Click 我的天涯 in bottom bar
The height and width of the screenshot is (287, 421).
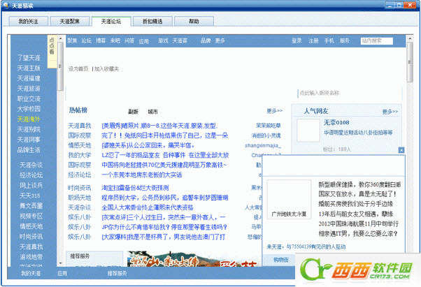(x=31, y=273)
